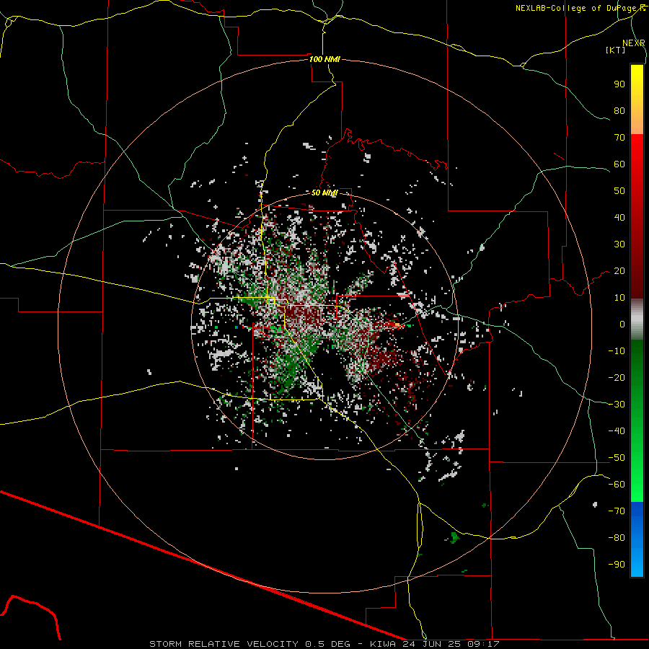Click the [KT] units label above the scale

point(616,50)
